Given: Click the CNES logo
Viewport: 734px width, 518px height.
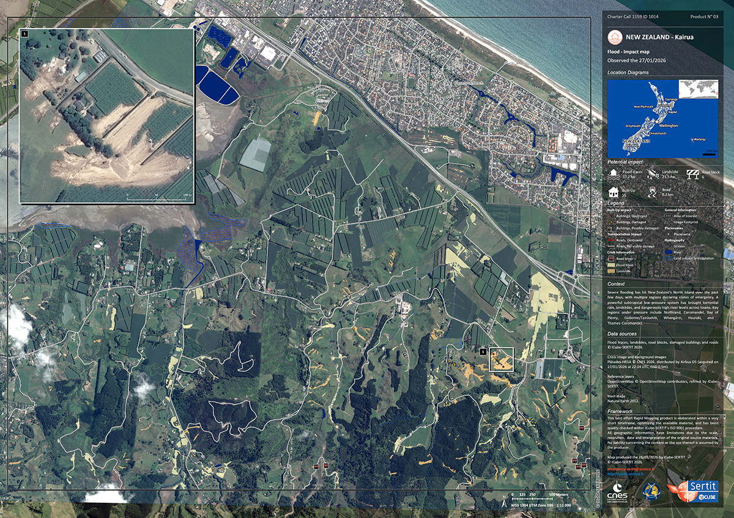Looking at the screenshot, I should pos(617,492).
